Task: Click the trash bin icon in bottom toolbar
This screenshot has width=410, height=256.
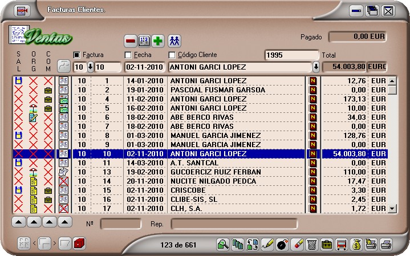Action: (x=311, y=245)
